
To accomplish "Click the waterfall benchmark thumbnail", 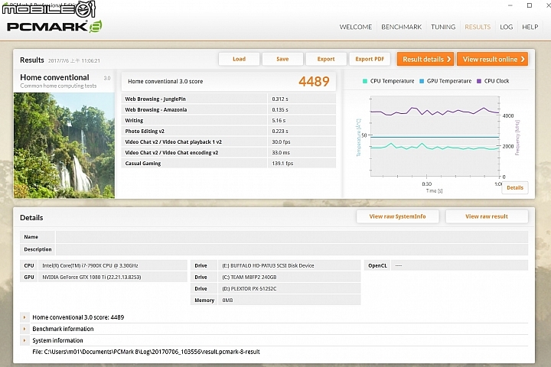I will click(64, 145).
